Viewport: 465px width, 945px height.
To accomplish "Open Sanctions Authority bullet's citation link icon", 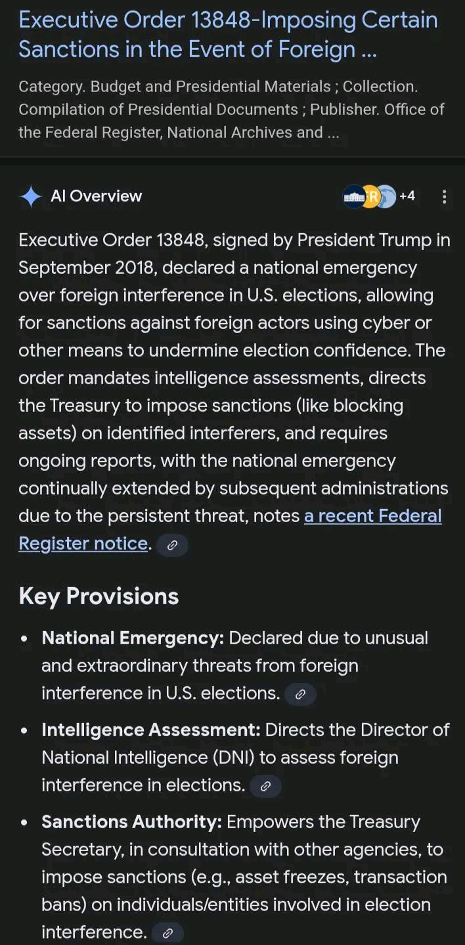I will coord(167,933).
